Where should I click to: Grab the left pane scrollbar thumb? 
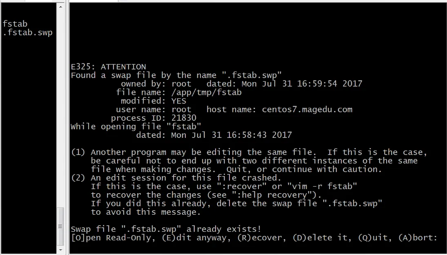pyautogui.click(x=60, y=226)
